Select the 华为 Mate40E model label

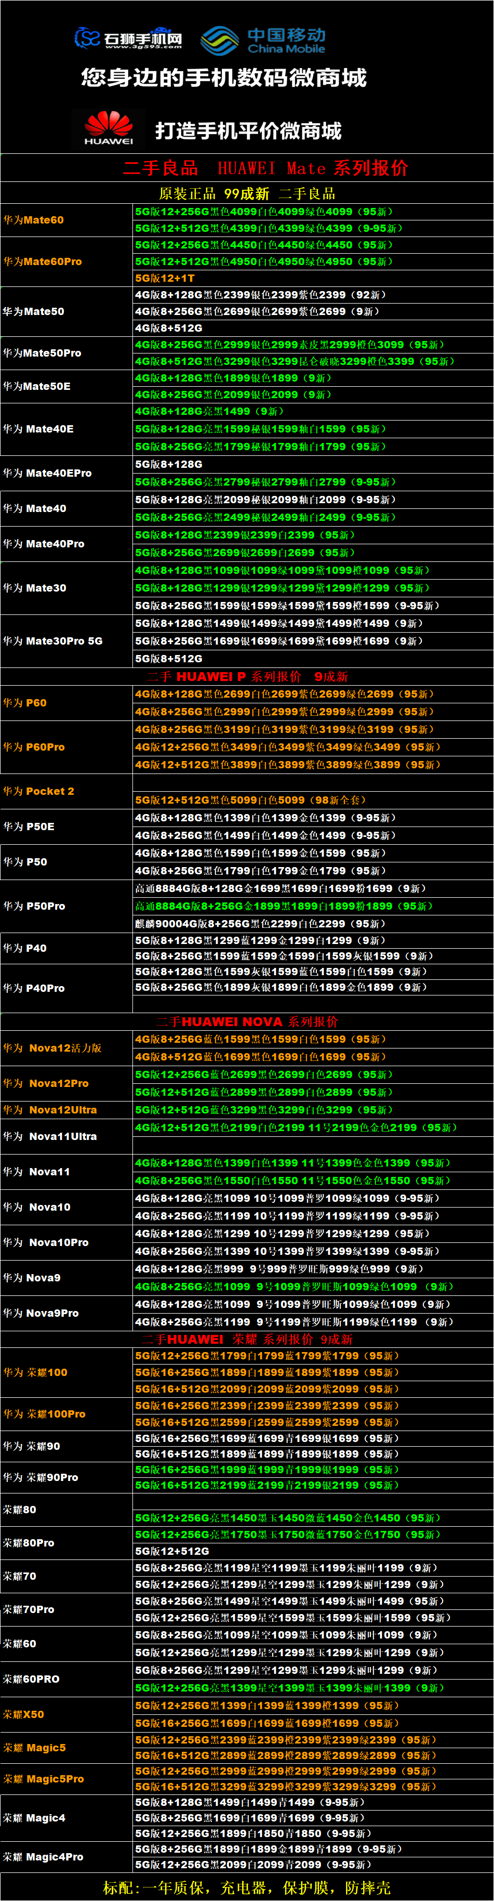38,429
